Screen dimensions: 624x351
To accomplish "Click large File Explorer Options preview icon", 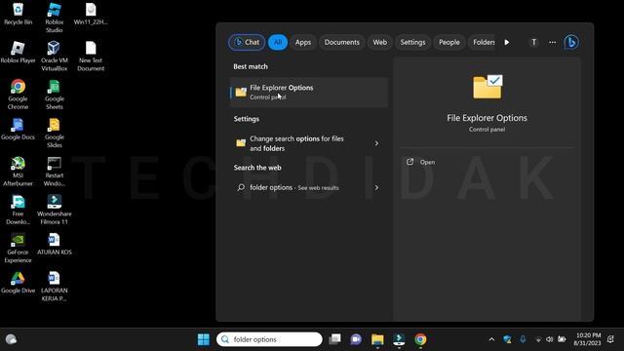I will click(487, 87).
